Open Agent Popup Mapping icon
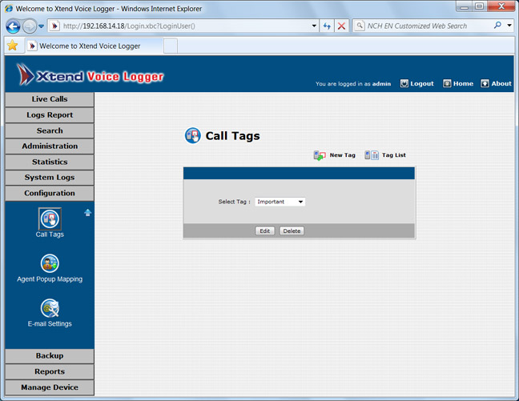The width and height of the screenshot is (519, 401). (x=50, y=263)
